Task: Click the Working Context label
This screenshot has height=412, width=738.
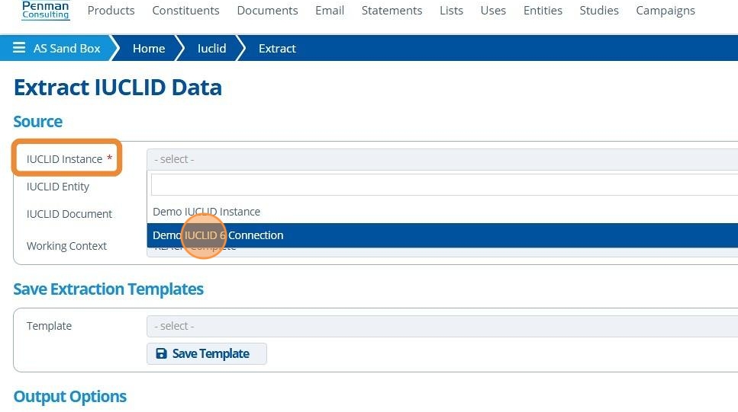Action: [x=67, y=246]
